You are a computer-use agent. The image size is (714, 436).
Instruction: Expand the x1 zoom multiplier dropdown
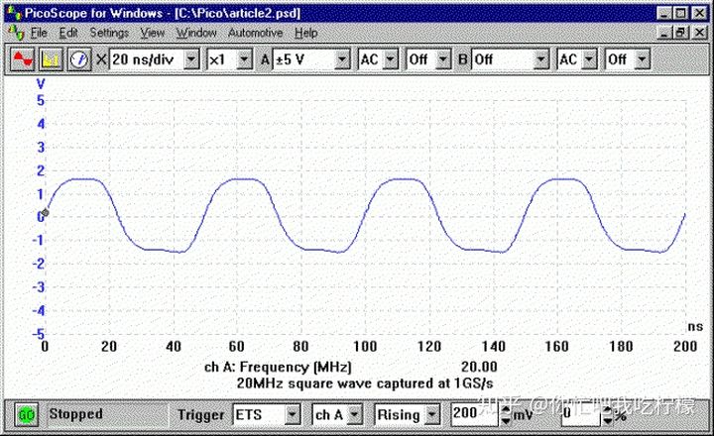(x=245, y=59)
